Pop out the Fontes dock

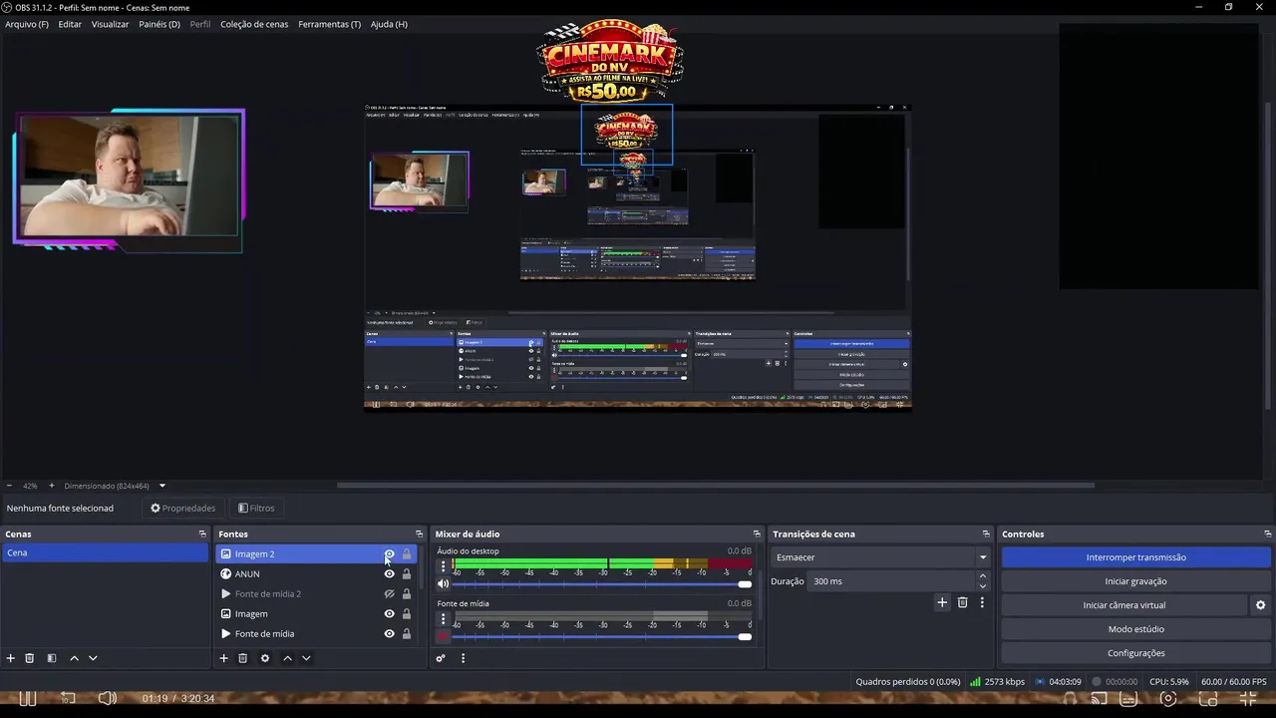pos(419,535)
